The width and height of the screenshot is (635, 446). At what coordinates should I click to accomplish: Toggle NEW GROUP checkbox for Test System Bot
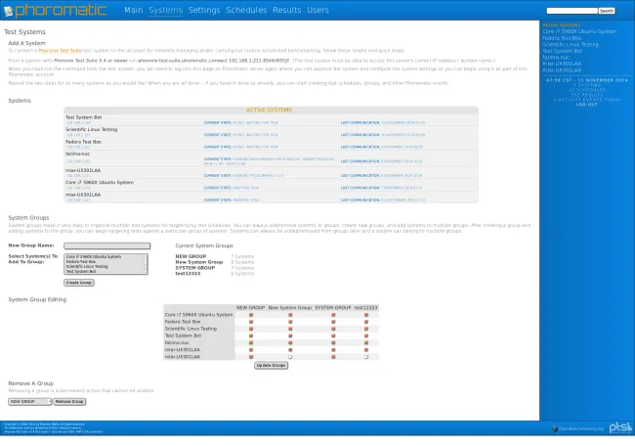(x=251, y=335)
